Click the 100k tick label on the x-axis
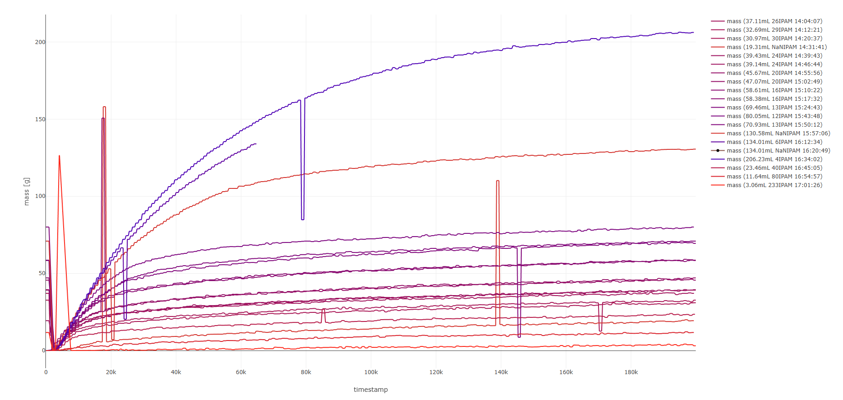Image resolution: width=843 pixels, height=400 pixels. 371,372
